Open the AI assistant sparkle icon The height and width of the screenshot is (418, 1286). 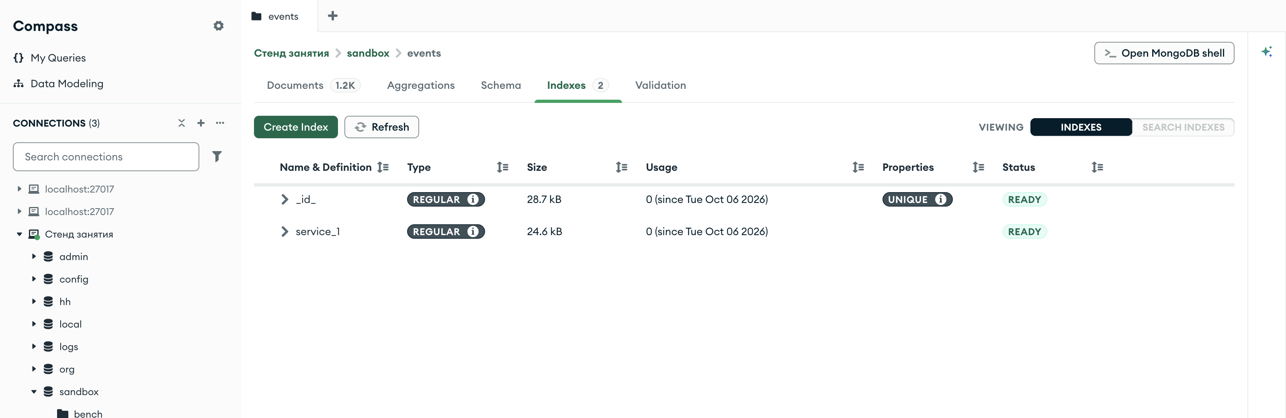[1267, 51]
